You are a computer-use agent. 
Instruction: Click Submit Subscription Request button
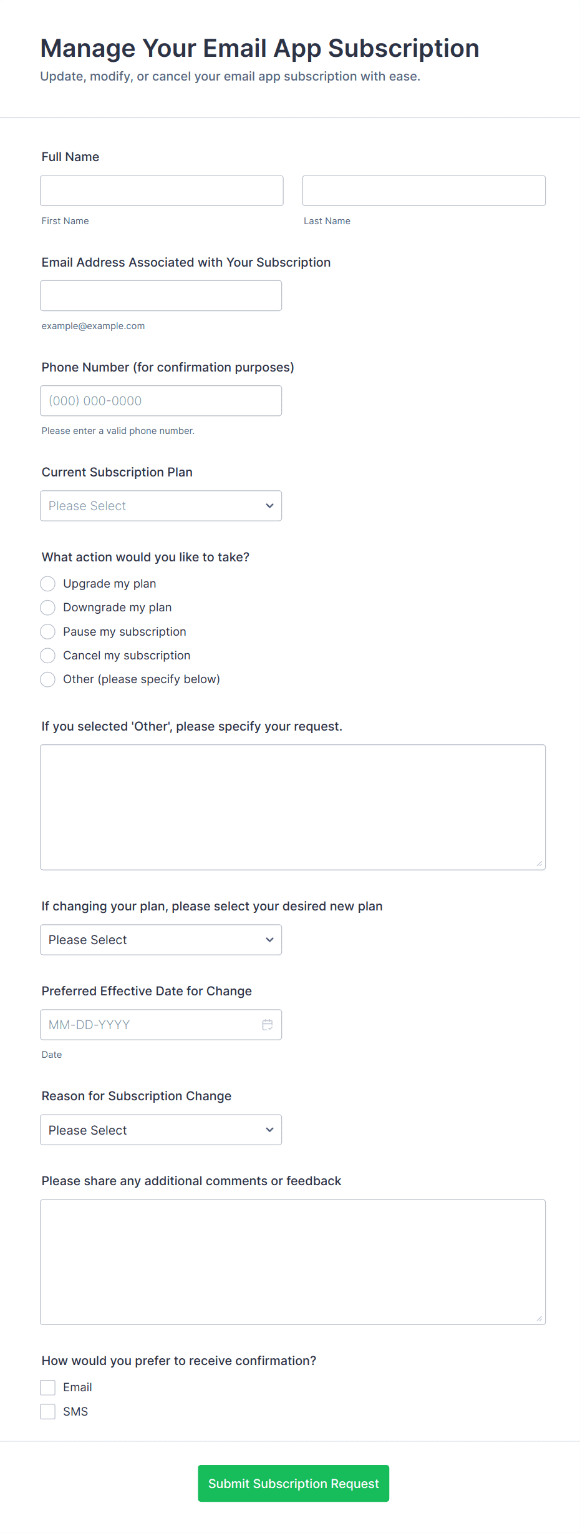click(x=294, y=1483)
